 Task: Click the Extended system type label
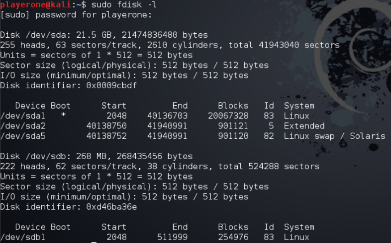click(304, 126)
